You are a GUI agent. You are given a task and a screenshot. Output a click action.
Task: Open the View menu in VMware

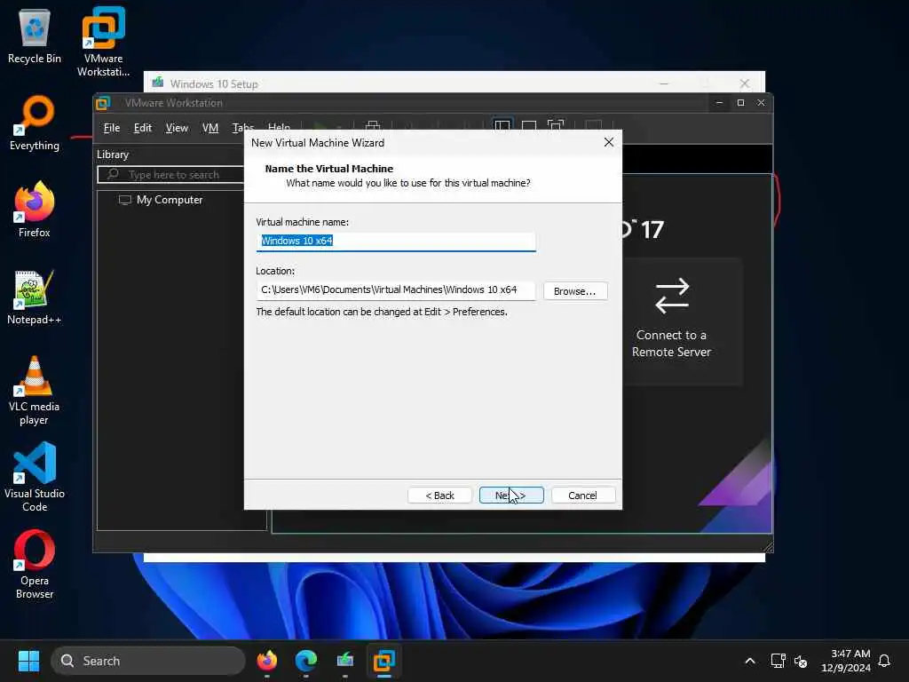(177, 128)
